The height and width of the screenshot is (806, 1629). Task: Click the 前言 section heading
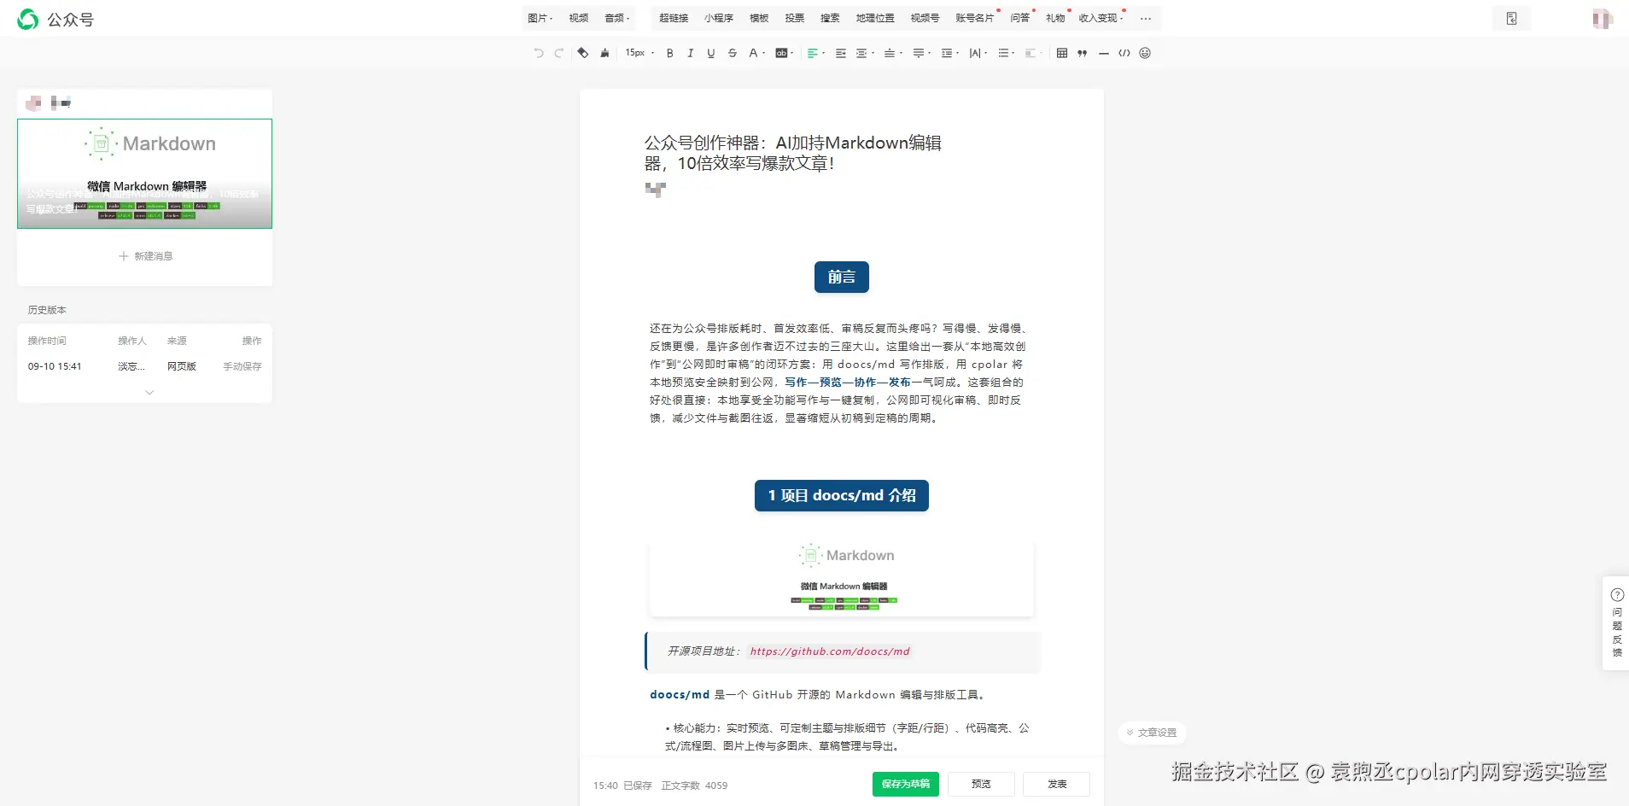click(842, 277)
